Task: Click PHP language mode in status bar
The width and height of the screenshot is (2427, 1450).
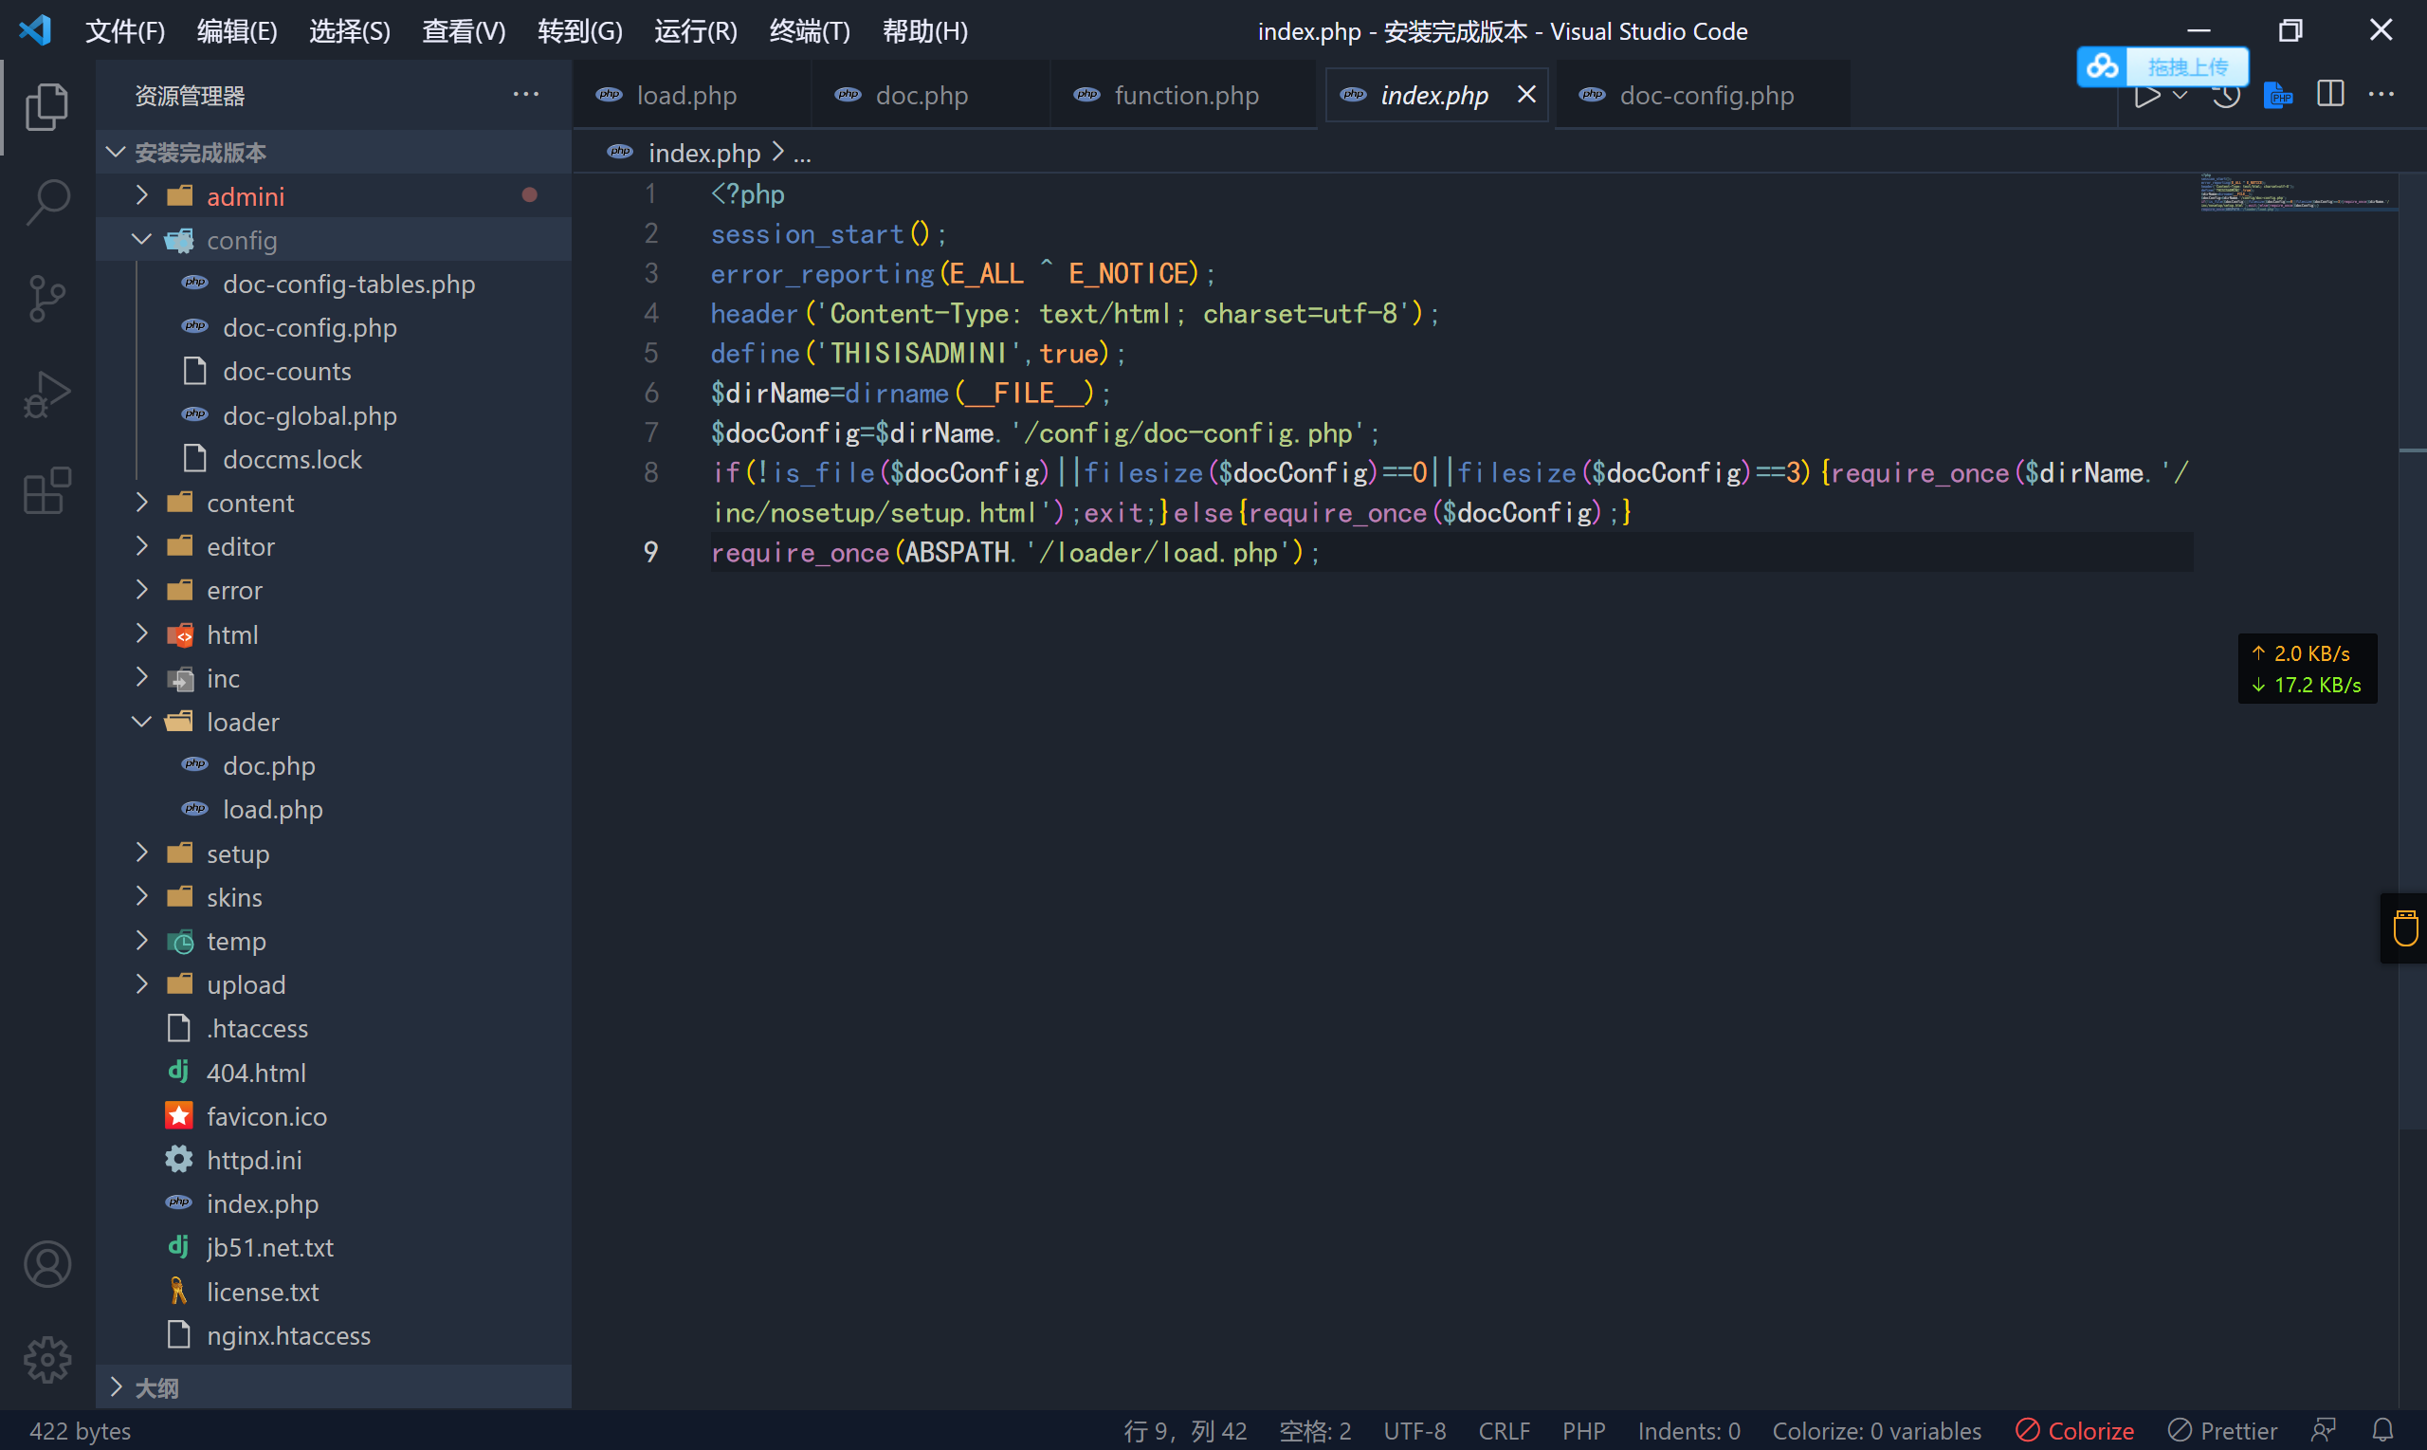Action: click(x=1582, y=1430)
